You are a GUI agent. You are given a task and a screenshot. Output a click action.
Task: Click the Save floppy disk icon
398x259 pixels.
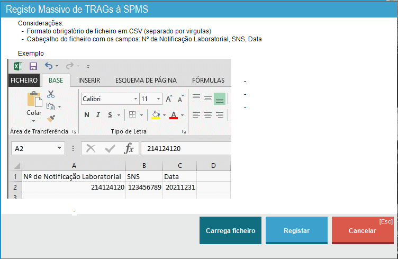[33, 66]
